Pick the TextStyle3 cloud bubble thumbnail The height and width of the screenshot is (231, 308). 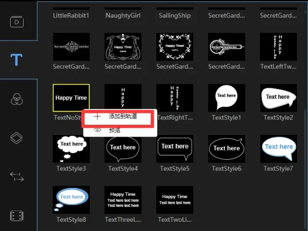[x=71, y=148]
